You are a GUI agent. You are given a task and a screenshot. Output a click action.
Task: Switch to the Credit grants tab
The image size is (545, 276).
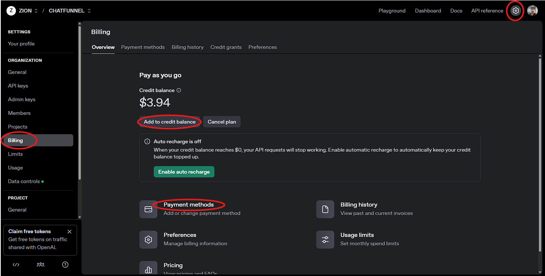pyautogui.click(x=226, y=47)
